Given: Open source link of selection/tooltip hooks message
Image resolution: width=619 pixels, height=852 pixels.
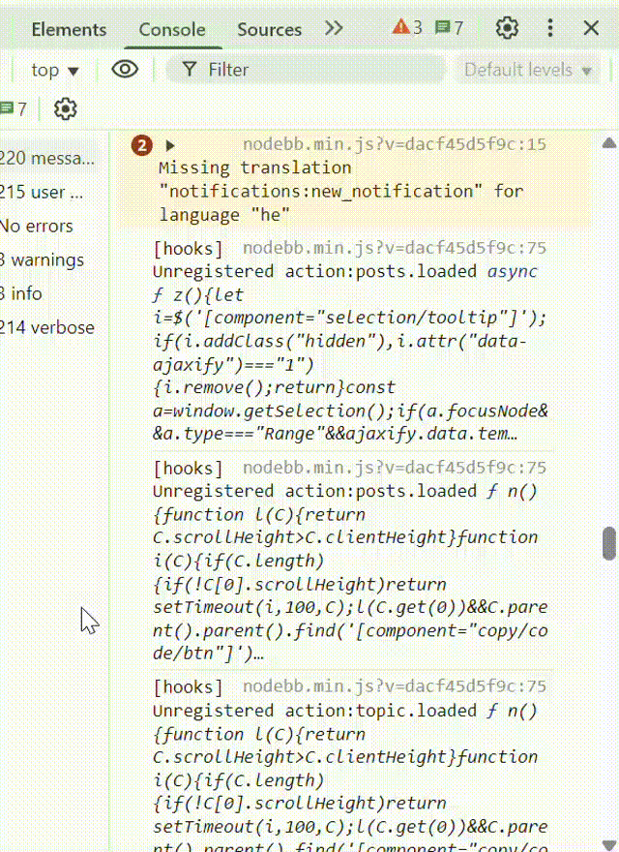Looking at the screenshot, I should [x=395, y=248].
